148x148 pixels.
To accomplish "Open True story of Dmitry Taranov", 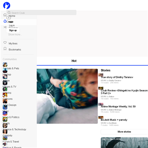I will [117, 77].
